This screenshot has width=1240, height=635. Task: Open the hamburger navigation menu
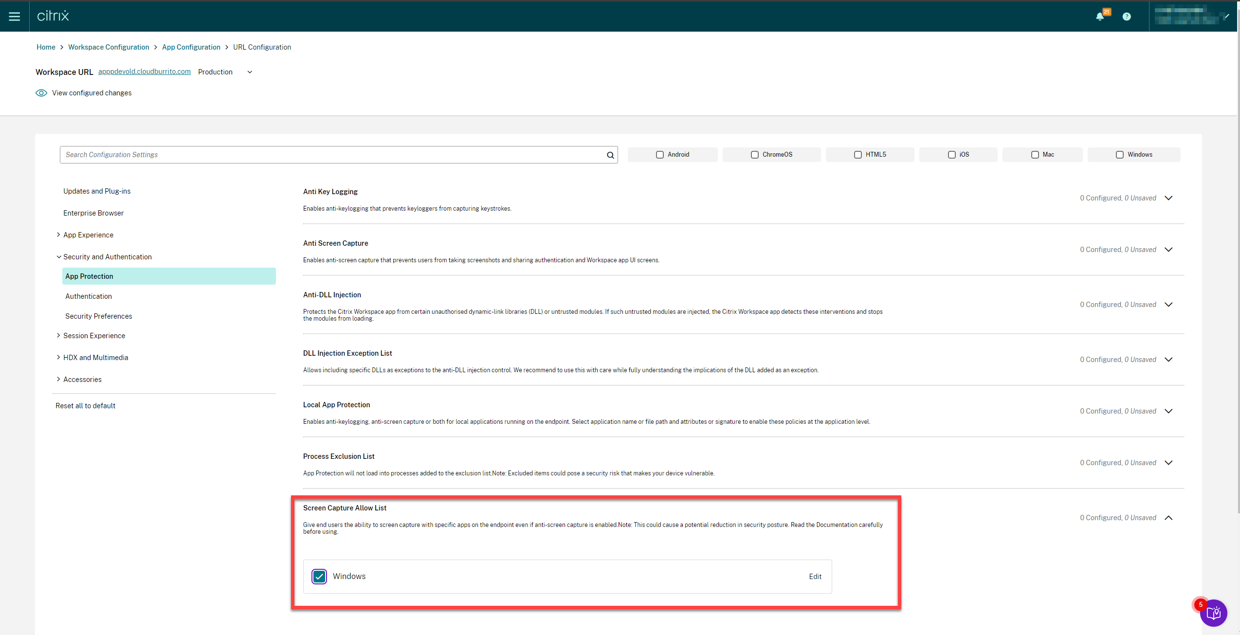click(x=15, y=17)
